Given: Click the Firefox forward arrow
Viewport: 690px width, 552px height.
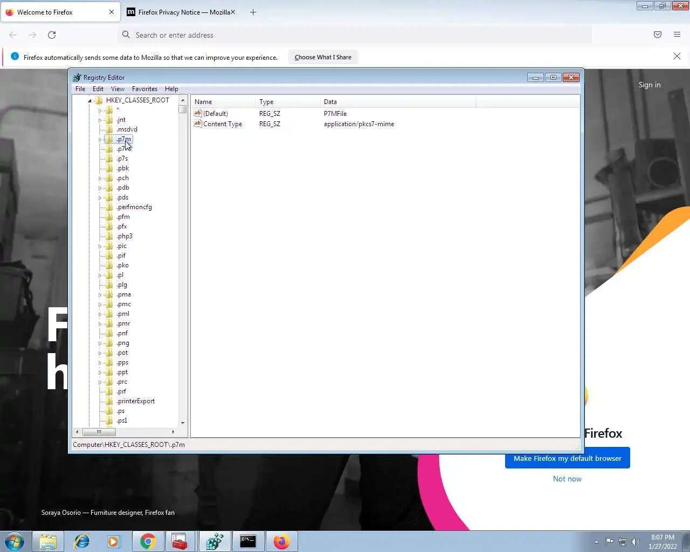Looking at the screenshot, I should click(x=32, y=35).
